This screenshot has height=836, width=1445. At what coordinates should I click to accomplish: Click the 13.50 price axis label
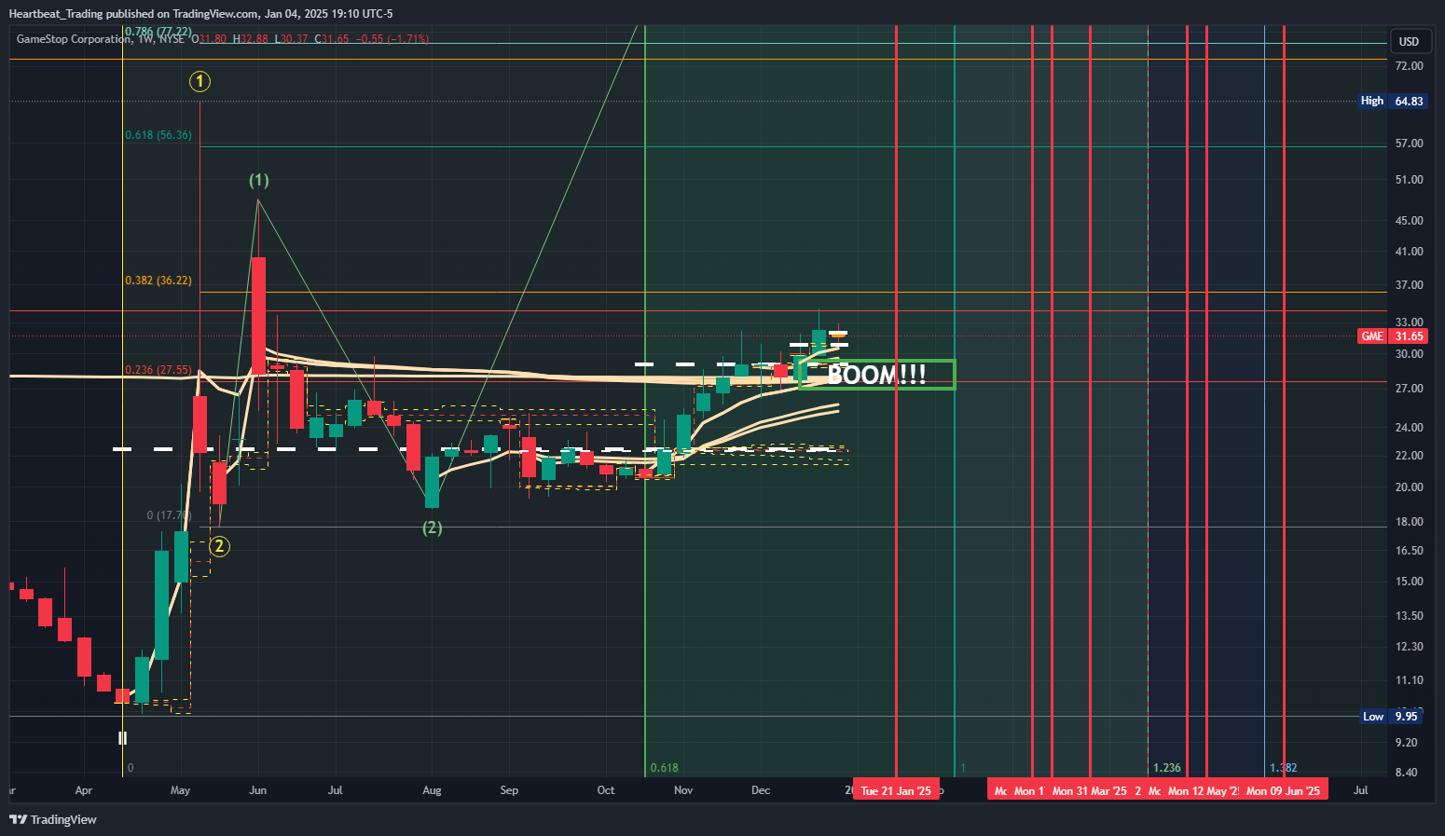(x=1410, y=616)
